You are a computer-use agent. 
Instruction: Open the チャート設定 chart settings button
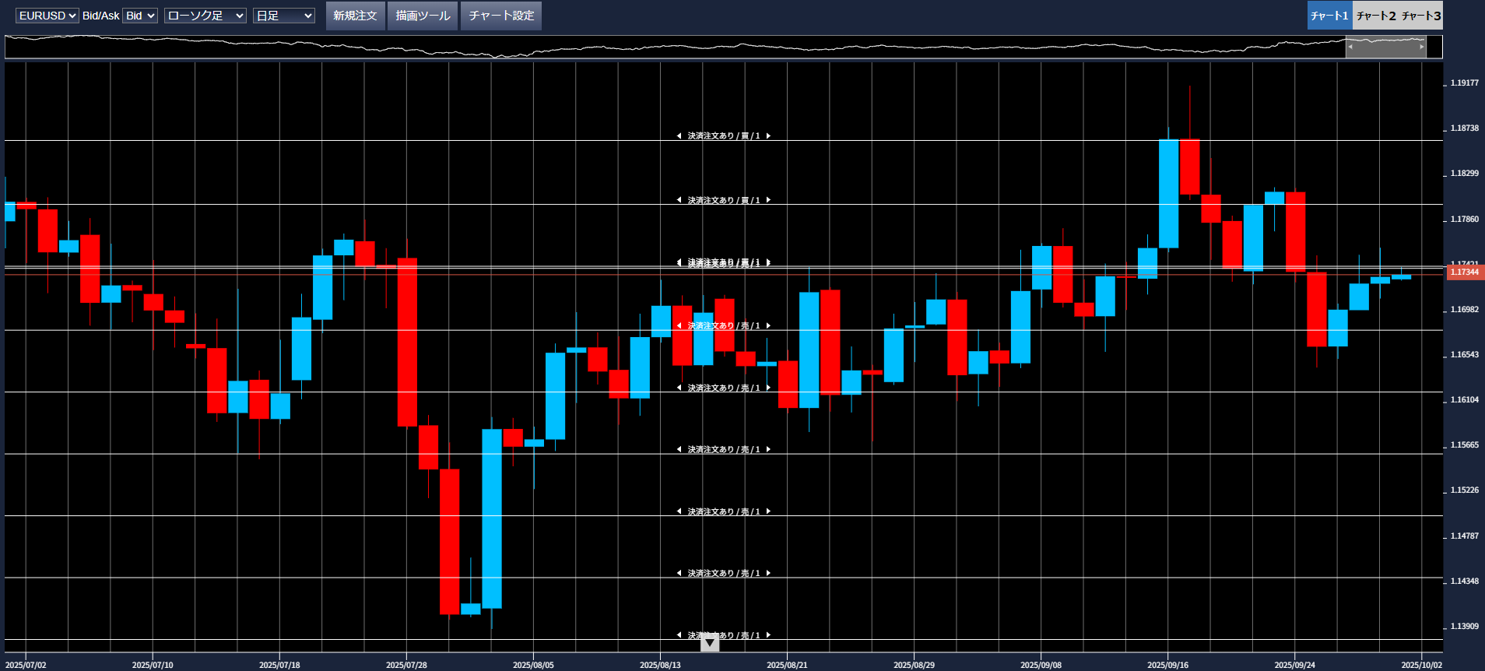tap(501, 16)
